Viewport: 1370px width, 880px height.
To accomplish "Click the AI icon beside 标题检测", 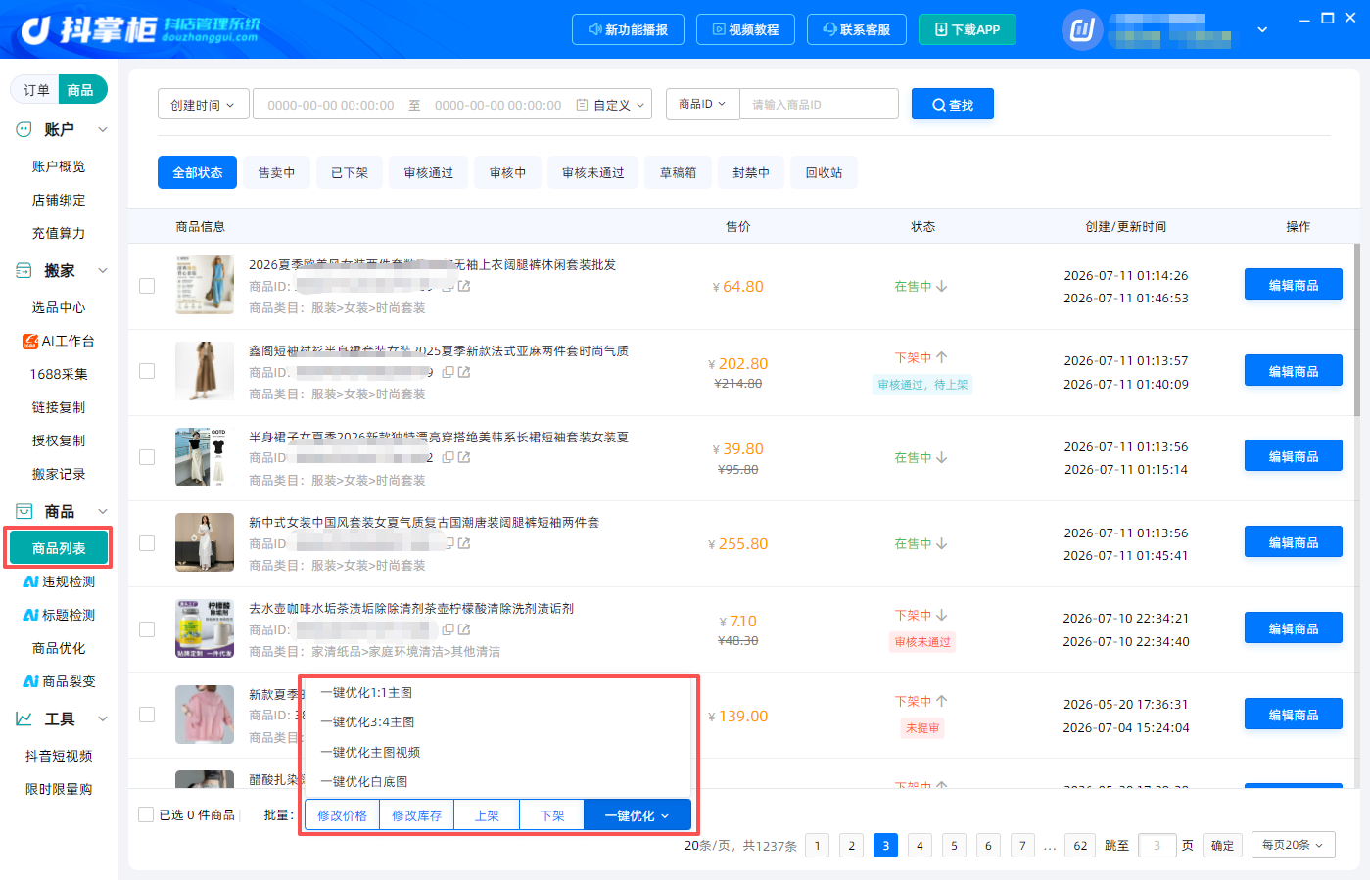I will pos(30,615).
